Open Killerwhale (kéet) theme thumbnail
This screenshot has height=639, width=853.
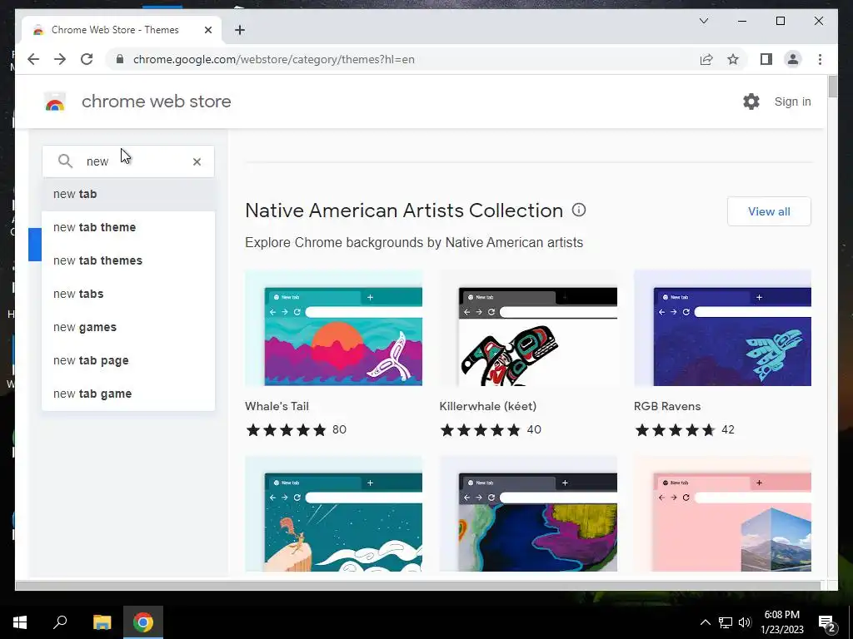pos(528,328)
